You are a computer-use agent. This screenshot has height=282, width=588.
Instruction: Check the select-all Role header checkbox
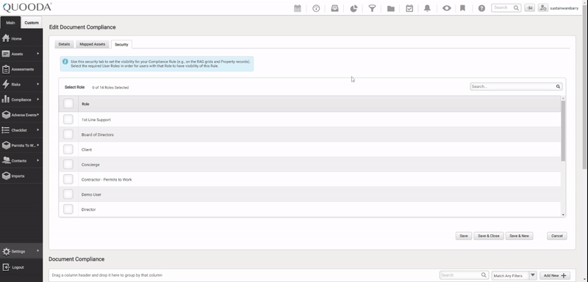tap(68, 104)
